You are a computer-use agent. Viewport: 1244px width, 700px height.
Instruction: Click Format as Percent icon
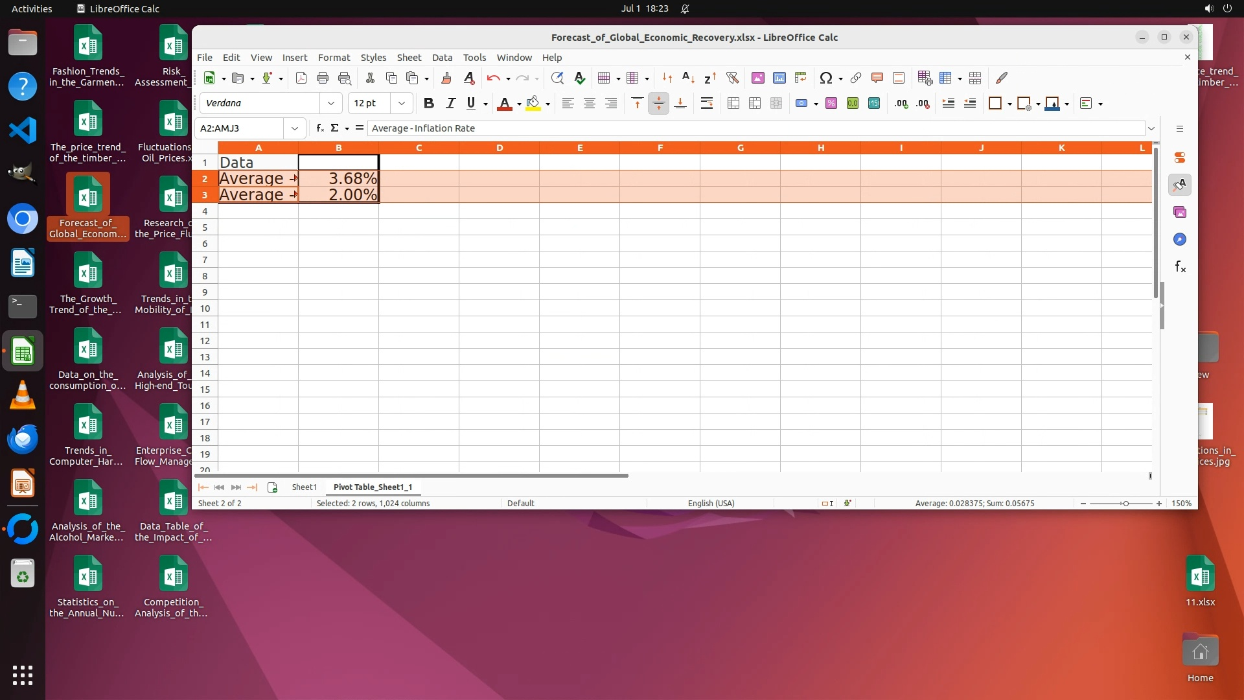[x=831, y=104]
